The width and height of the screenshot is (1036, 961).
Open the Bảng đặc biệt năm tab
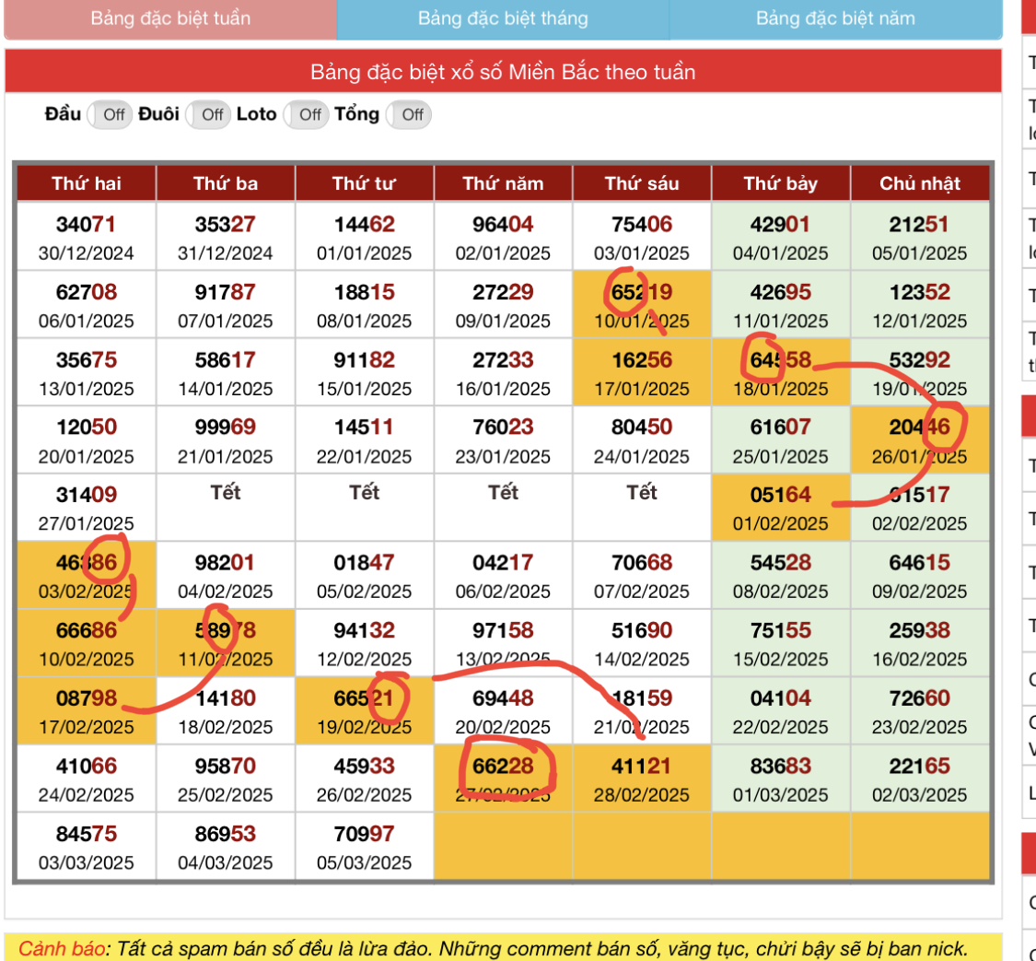(x=834, y=19)
